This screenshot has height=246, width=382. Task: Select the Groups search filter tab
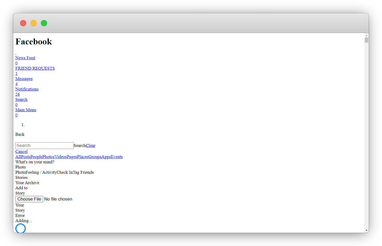95,157
